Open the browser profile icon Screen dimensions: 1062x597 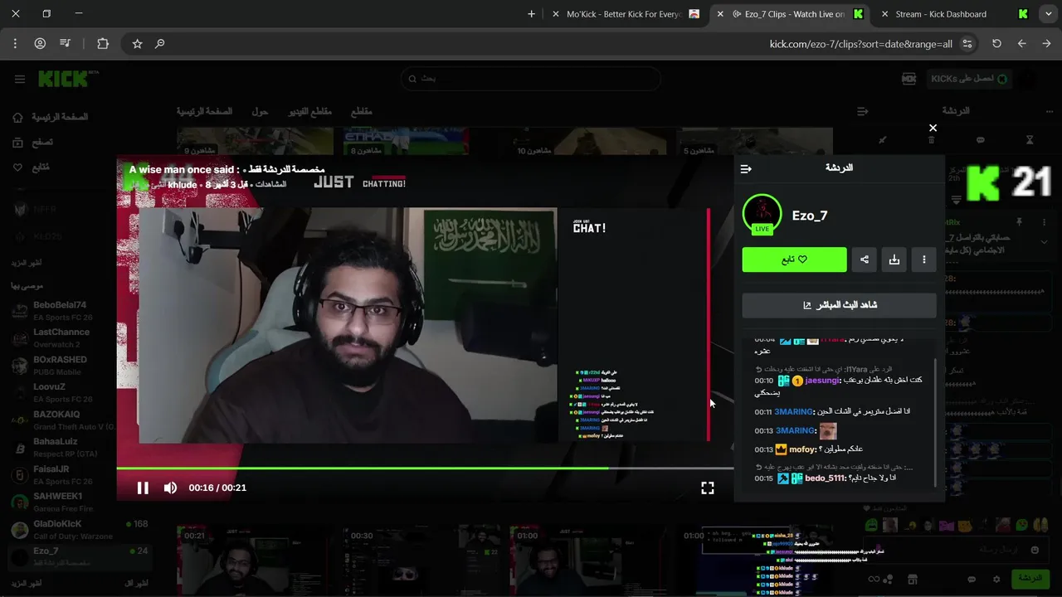point(40,43)
